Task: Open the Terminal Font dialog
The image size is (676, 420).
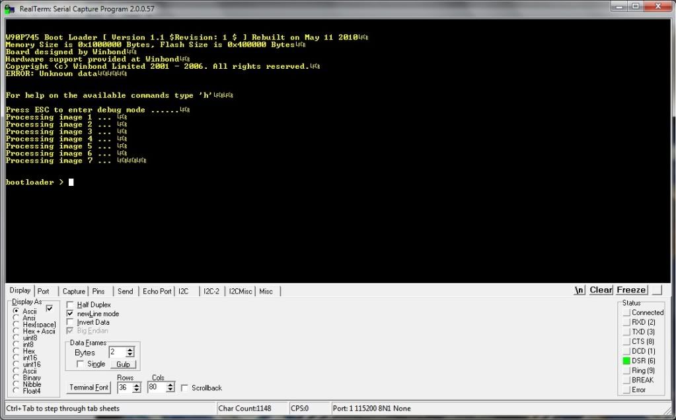Action: point(89,387)
